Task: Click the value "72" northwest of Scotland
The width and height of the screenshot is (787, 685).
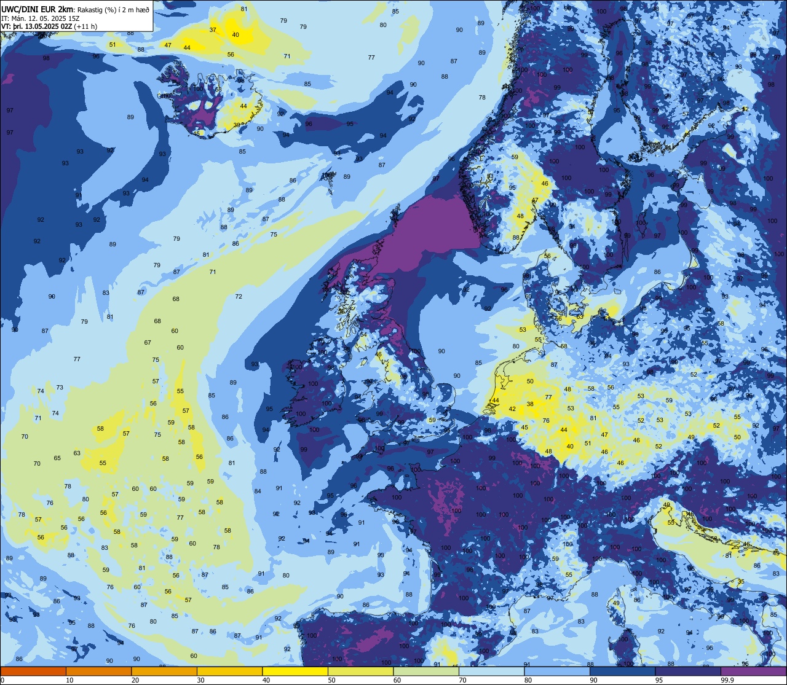Action: (239, 297)
